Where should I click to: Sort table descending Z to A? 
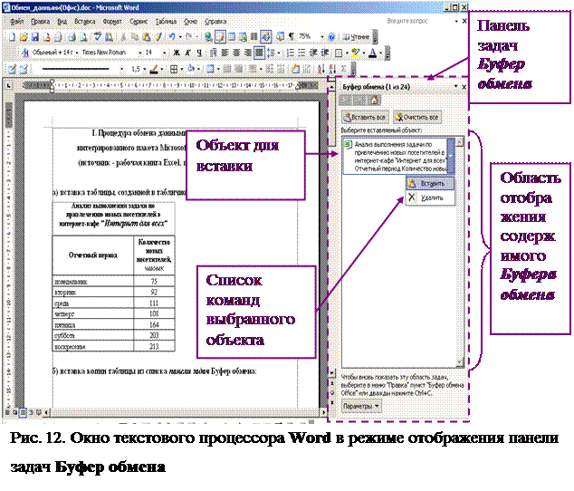[332, 69]
